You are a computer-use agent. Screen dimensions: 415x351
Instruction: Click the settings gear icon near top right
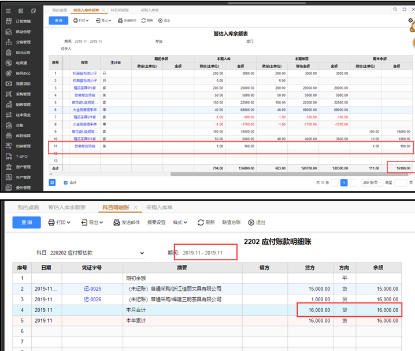coord(410,21)
